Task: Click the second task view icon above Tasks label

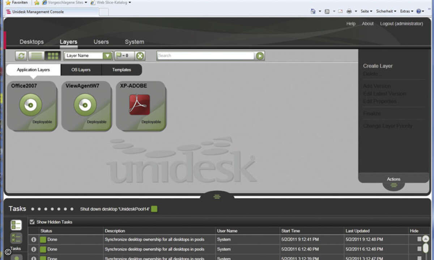Action: (x=16, y=238)
